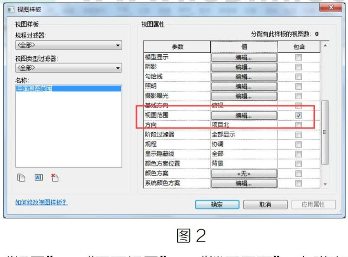
Task: Toggle include checkbox for 规程
Action: (x=299, y=144)
